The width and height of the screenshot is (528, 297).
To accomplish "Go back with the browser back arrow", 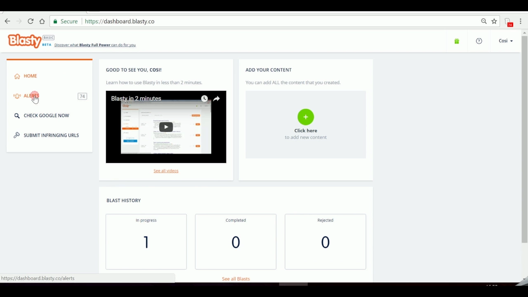I will coord(7,21).
